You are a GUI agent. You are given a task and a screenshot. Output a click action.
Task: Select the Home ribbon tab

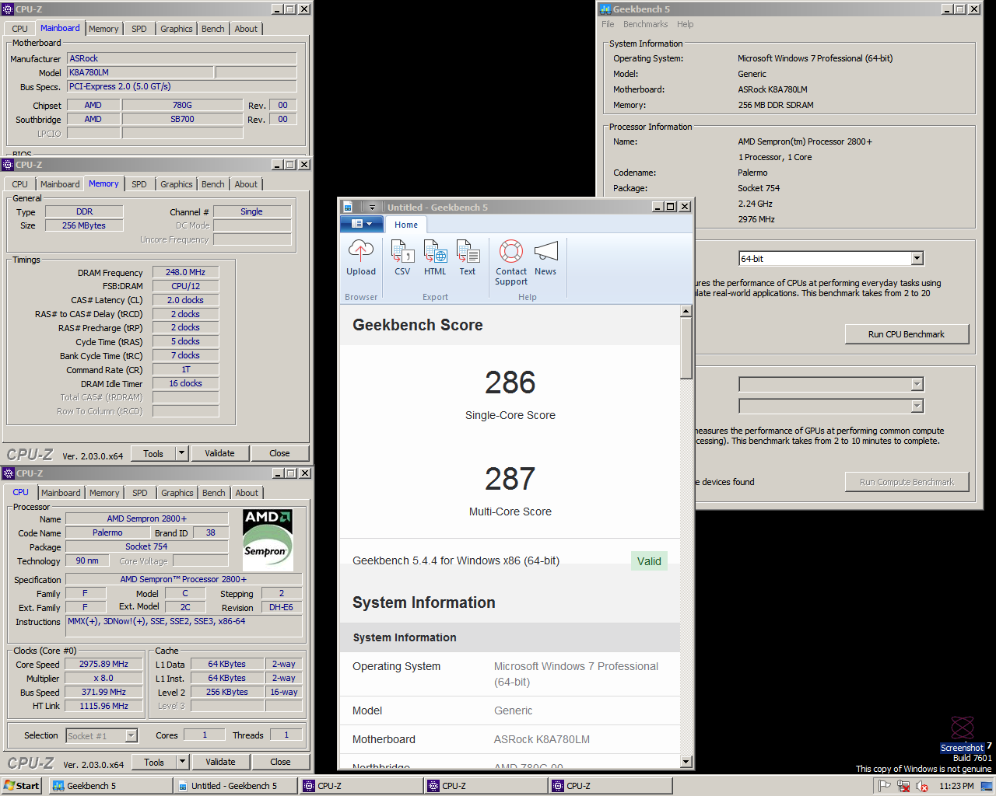click(406, 225)
